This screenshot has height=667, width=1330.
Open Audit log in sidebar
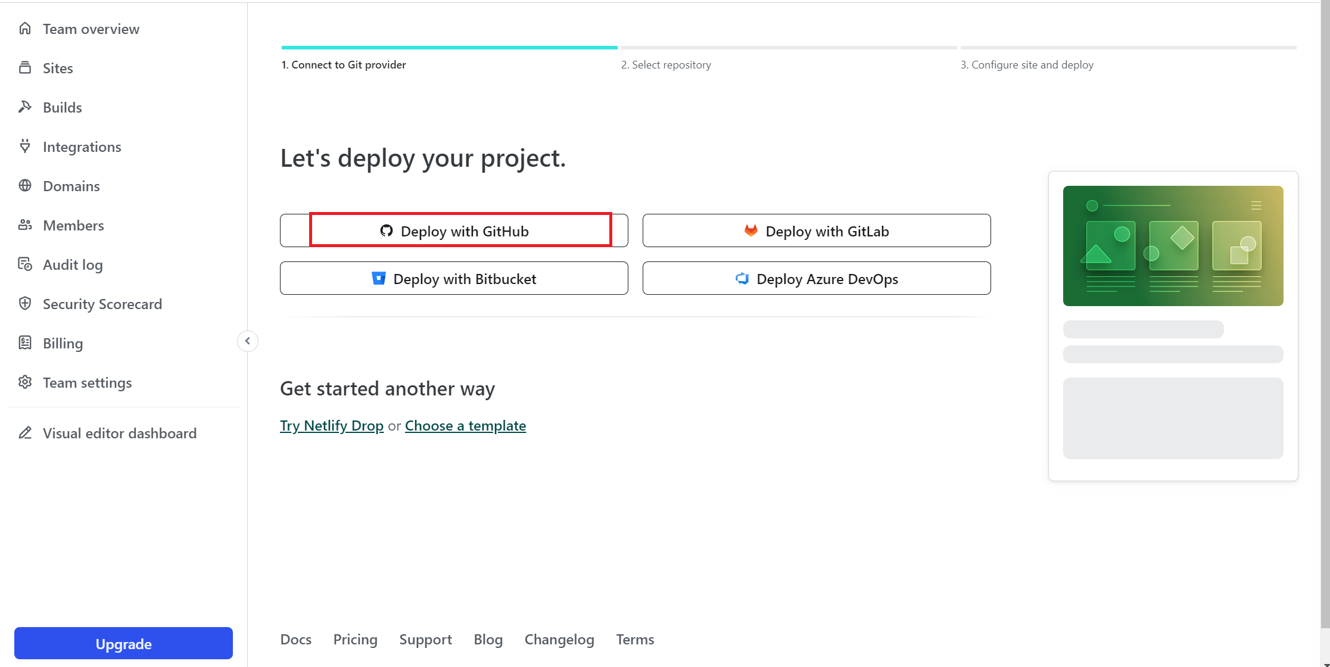click(73, 264)
